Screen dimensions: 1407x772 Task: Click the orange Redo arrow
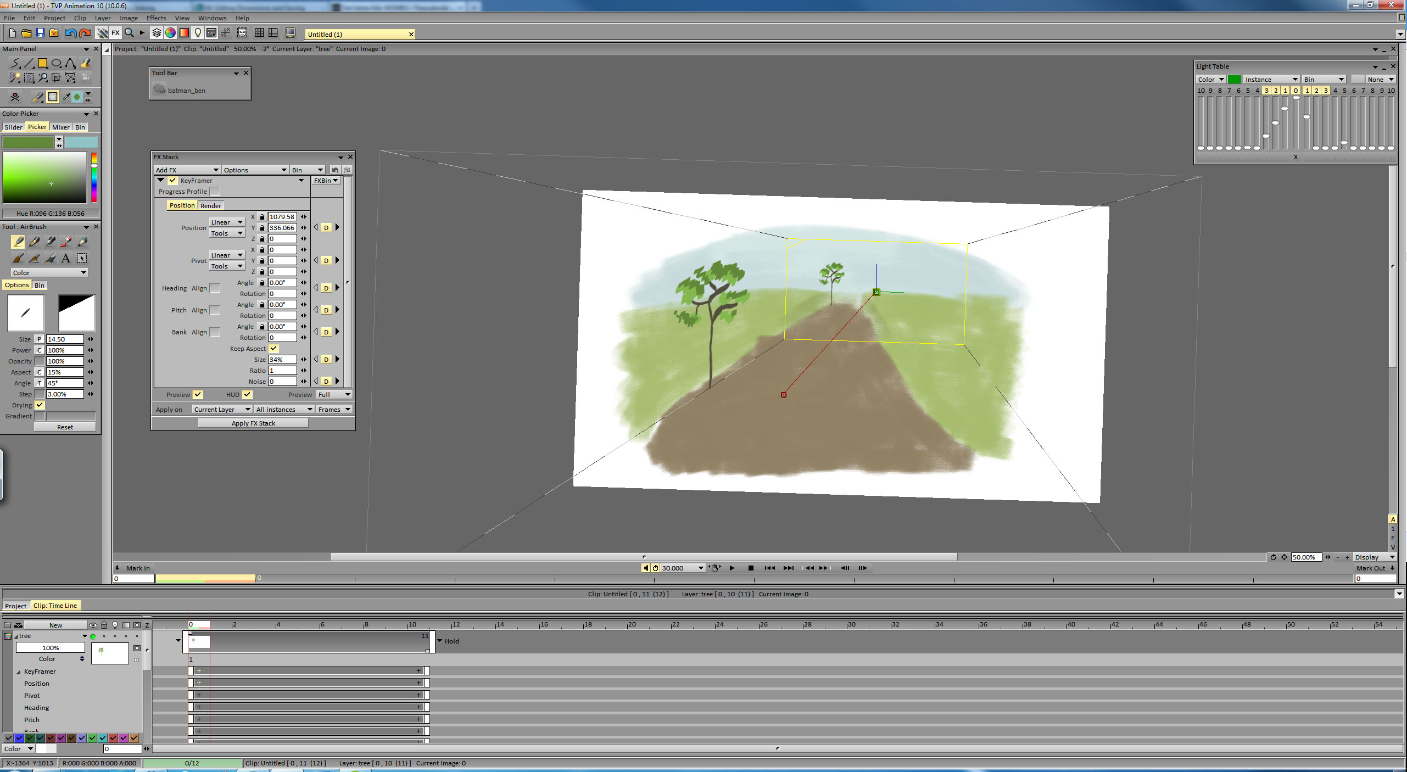click(x=85, y=33)
